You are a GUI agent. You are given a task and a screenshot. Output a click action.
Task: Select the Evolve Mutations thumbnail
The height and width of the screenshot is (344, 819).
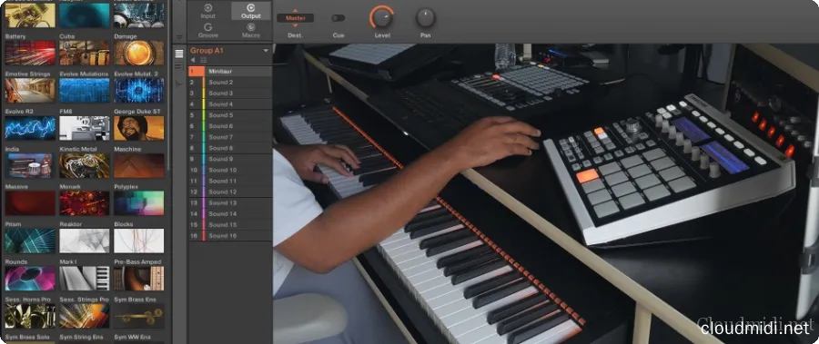pyautogui.click(x=85, y=91)
